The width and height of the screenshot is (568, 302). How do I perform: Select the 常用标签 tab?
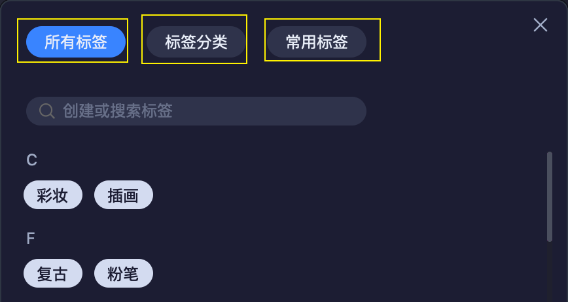[317, 42]
